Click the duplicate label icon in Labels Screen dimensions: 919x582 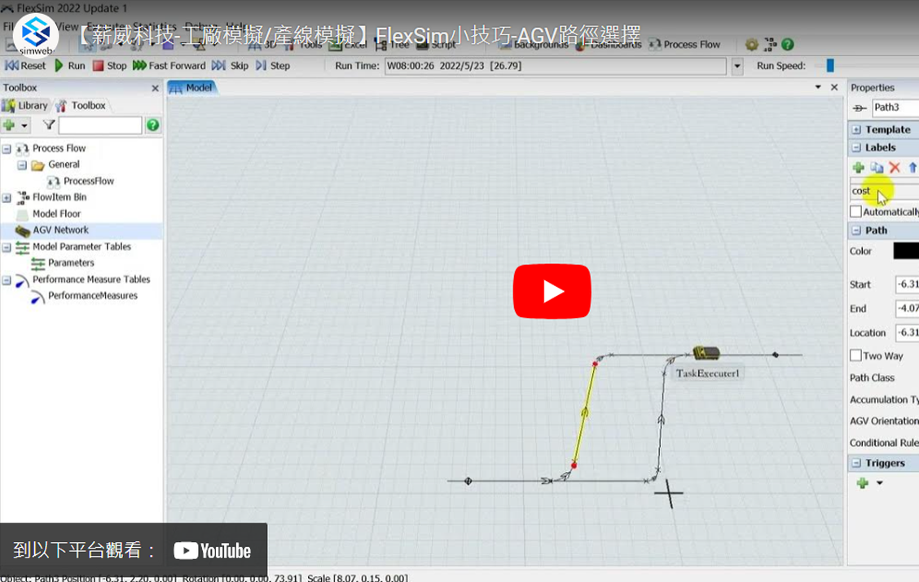coord(877,167)
